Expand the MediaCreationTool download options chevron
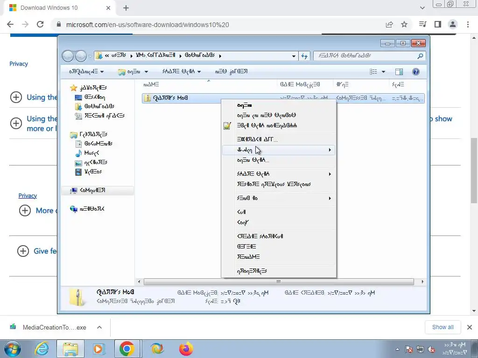The image size is (478, 358). coord(99,327)
